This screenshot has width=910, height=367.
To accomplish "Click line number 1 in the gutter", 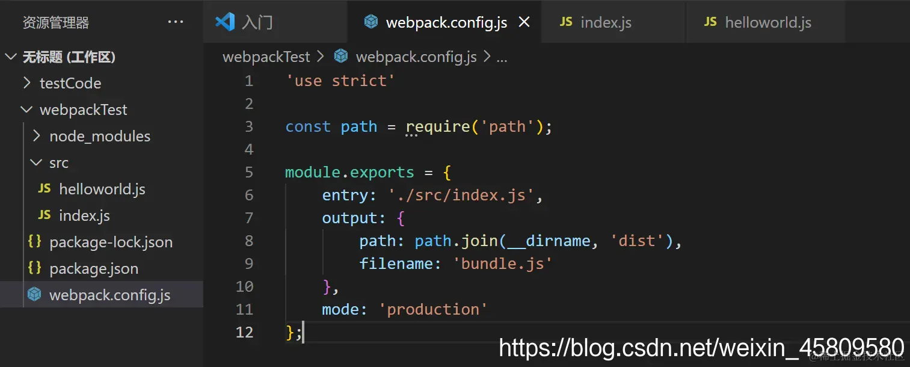I will pyautogui.click(x=249, y=81).
